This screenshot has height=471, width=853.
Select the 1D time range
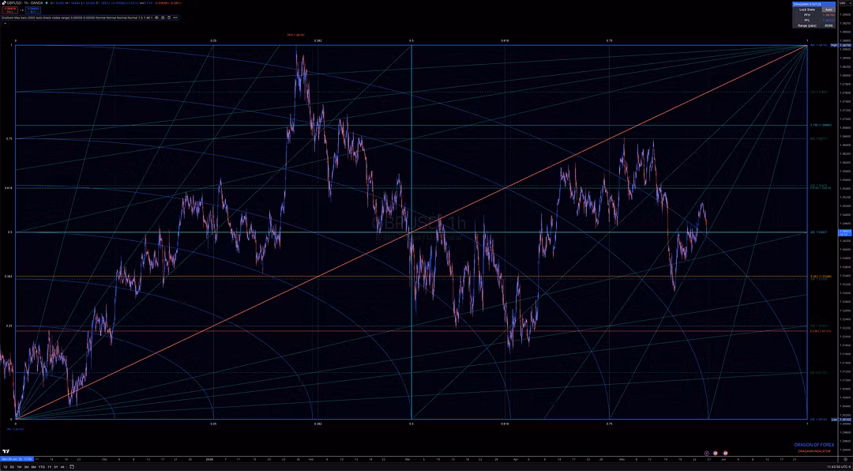point(5,466)
